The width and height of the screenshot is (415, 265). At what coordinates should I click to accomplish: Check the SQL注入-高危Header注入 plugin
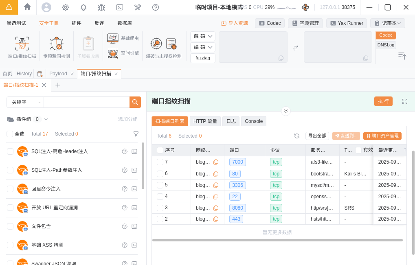[x=10, y=151]
